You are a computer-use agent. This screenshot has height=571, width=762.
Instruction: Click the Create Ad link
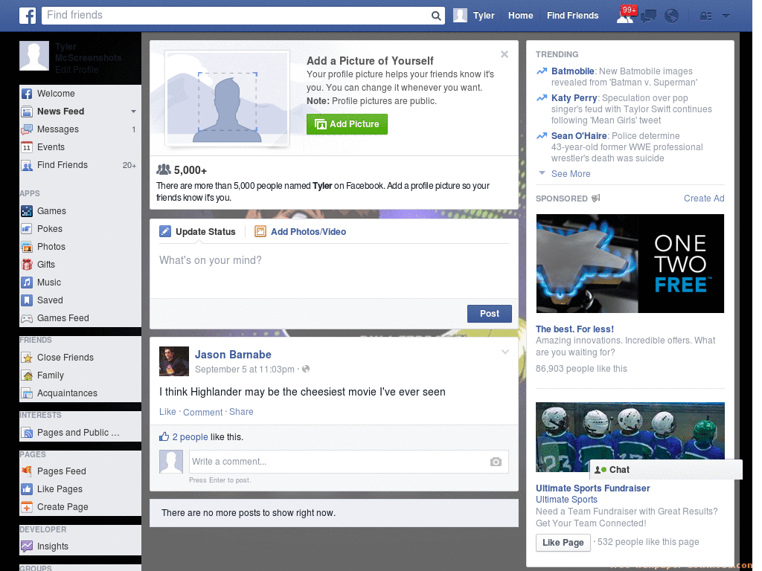click(x=704, y=198)
